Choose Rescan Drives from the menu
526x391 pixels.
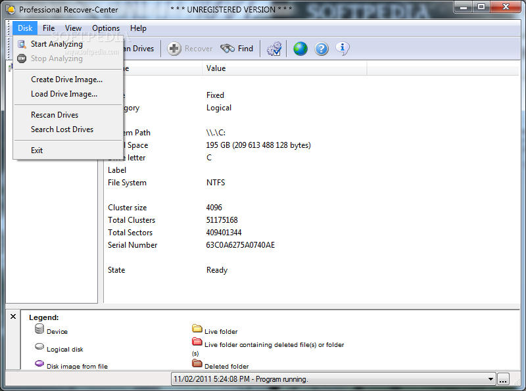pyautogui.click(x=68, y=115)
